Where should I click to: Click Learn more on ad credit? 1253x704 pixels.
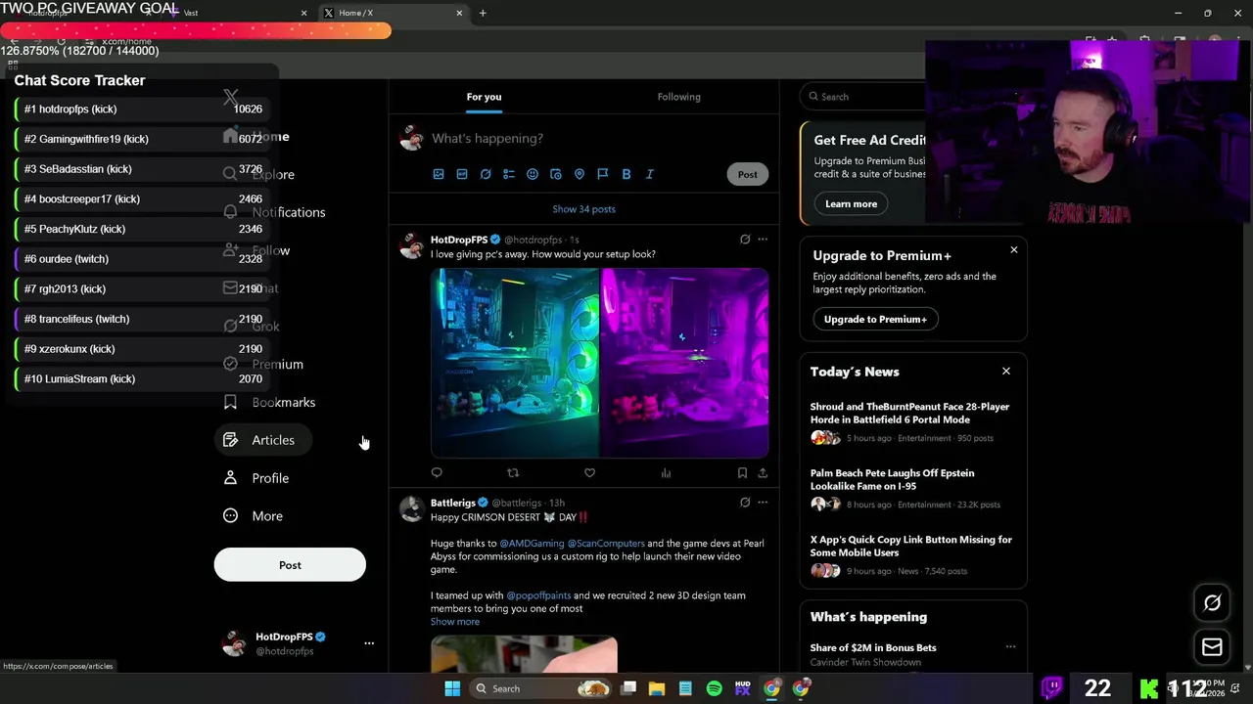coord(851,203)
